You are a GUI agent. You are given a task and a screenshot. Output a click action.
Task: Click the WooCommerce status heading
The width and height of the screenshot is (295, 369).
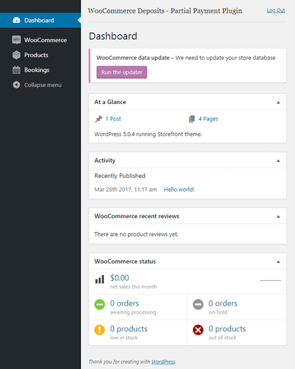point(125,262)
